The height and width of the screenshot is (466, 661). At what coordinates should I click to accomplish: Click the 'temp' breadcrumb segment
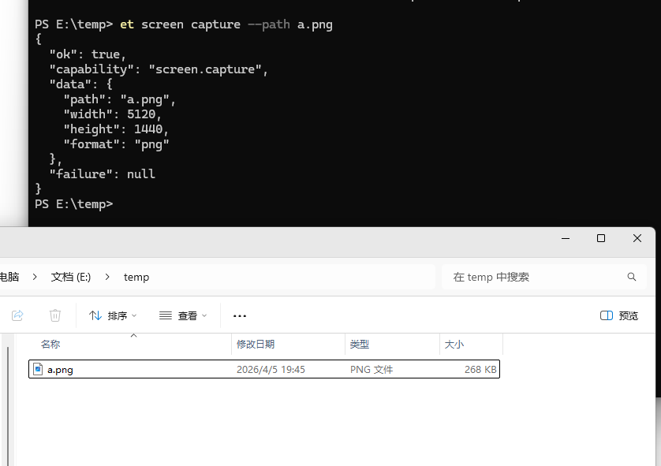136,278
